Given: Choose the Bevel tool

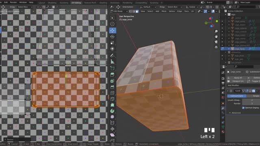Looking at the screenshot, I should (x=113, y=87).
